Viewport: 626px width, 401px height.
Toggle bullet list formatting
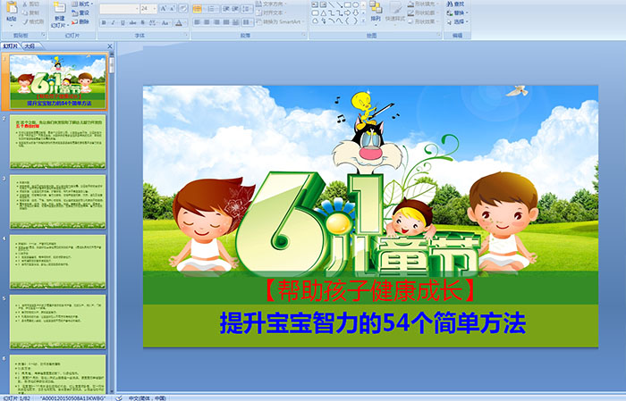(x=199, y=9)
